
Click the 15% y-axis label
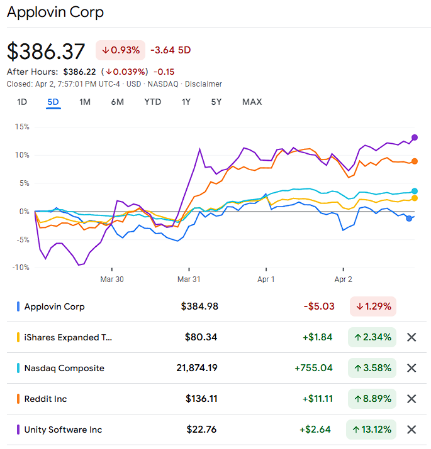(22, 127)
